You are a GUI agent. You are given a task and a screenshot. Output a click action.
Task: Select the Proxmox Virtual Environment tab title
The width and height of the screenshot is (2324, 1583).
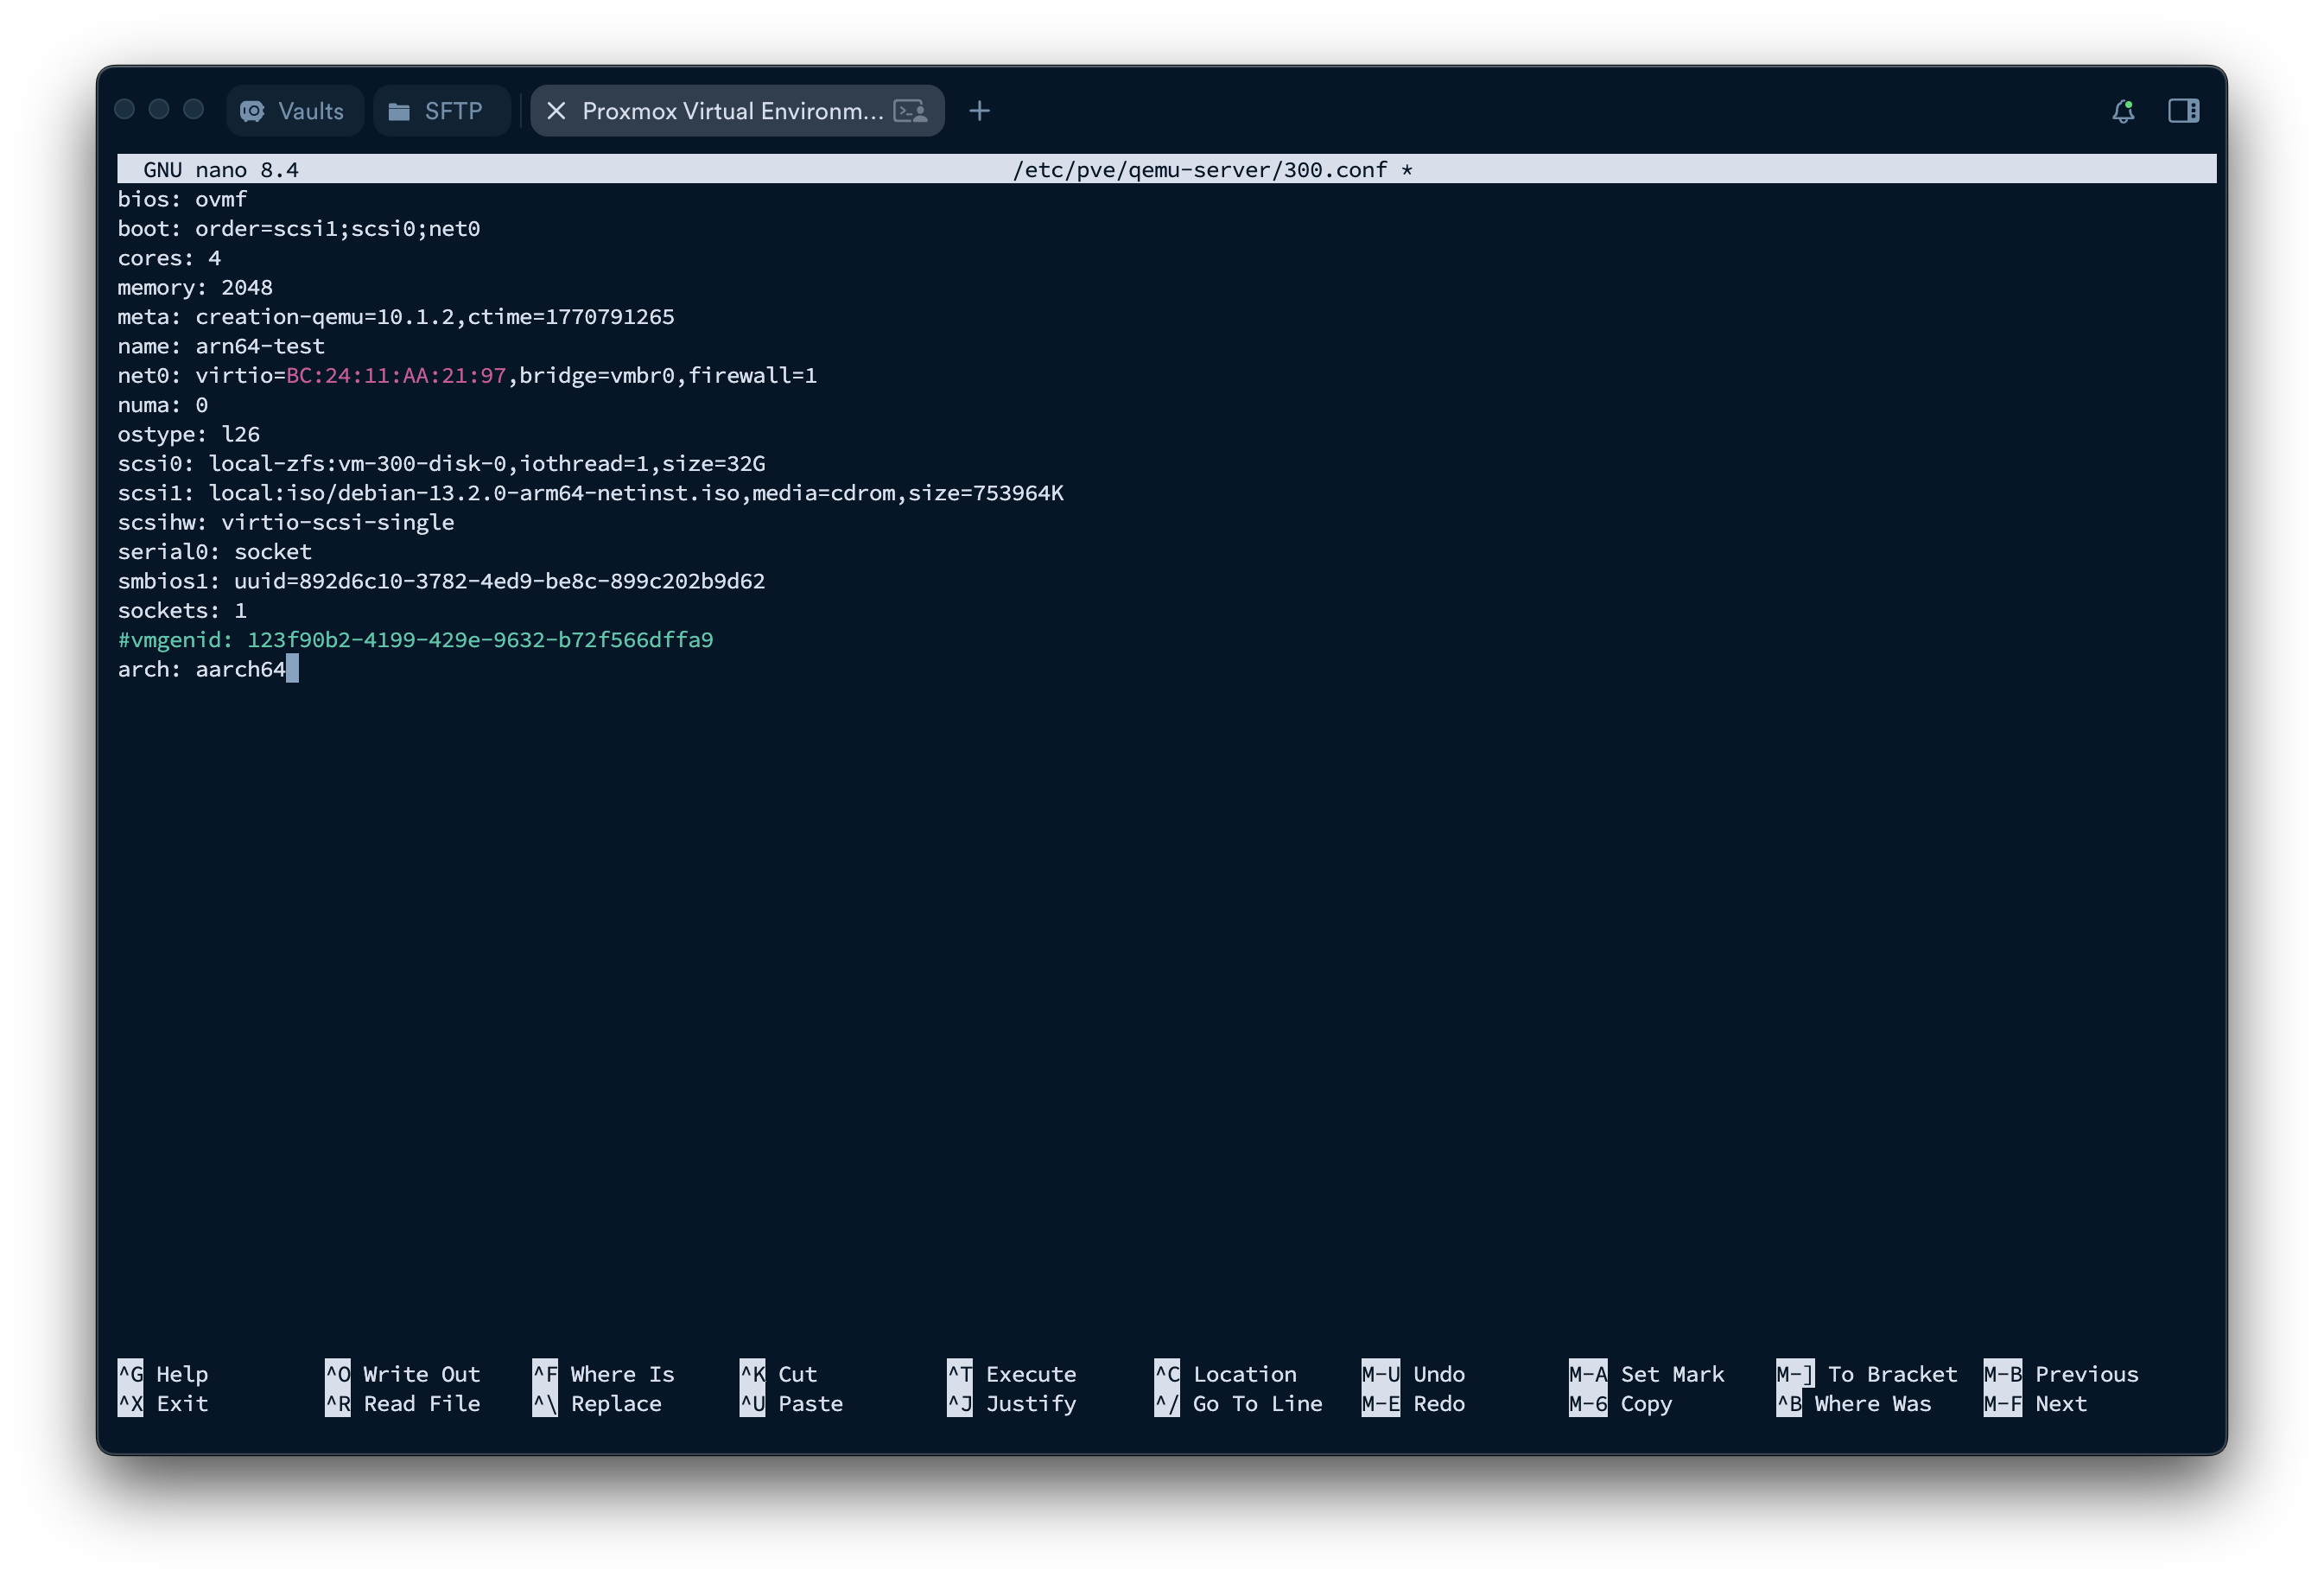732,111
